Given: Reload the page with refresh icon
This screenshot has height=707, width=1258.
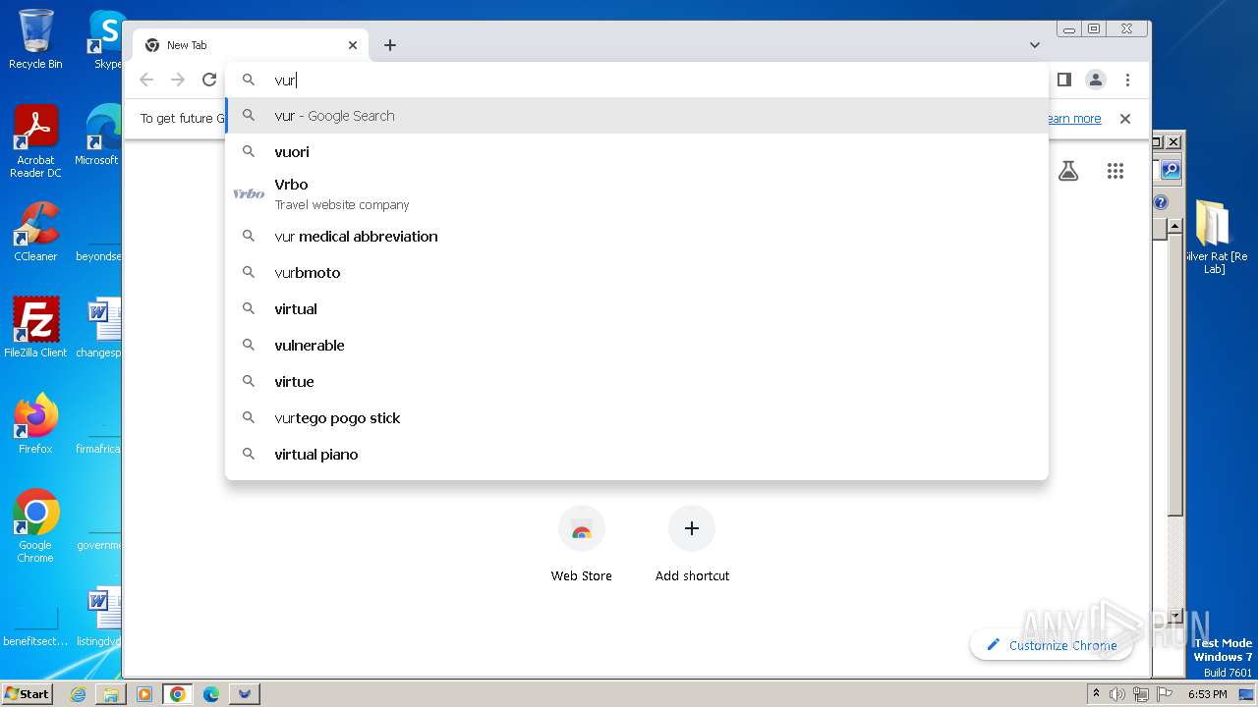Looking at the screenshot, I should [x=209, y=80].
